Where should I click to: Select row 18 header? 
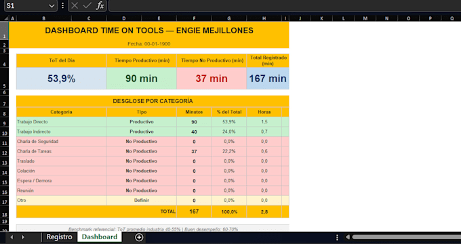5,211
